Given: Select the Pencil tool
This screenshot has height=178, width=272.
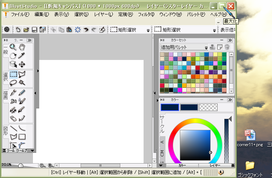Looking at the screenshot, I should click(22, 93).
